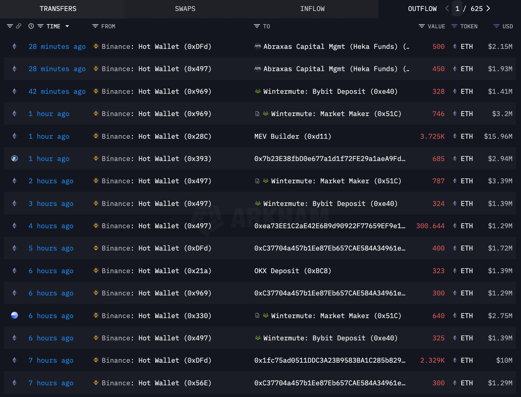
Task: Open Binance: Hot Wallet (0x330) sender
Action: click(156, 316)
